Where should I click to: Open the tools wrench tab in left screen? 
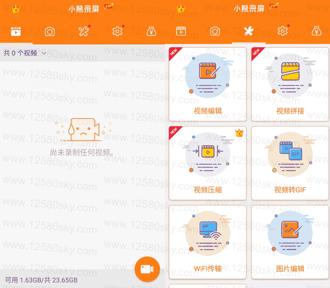(x=83, y=32)
